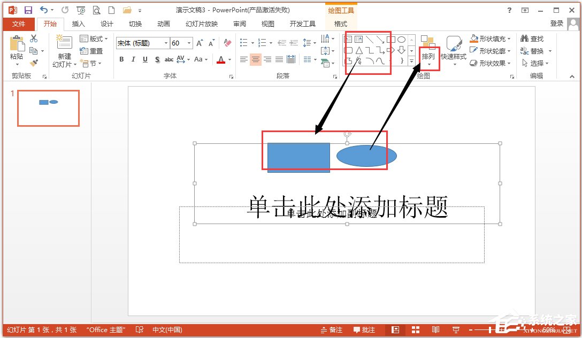
Task: Justify the paragraph text
Action: click(x=279, y=59)
